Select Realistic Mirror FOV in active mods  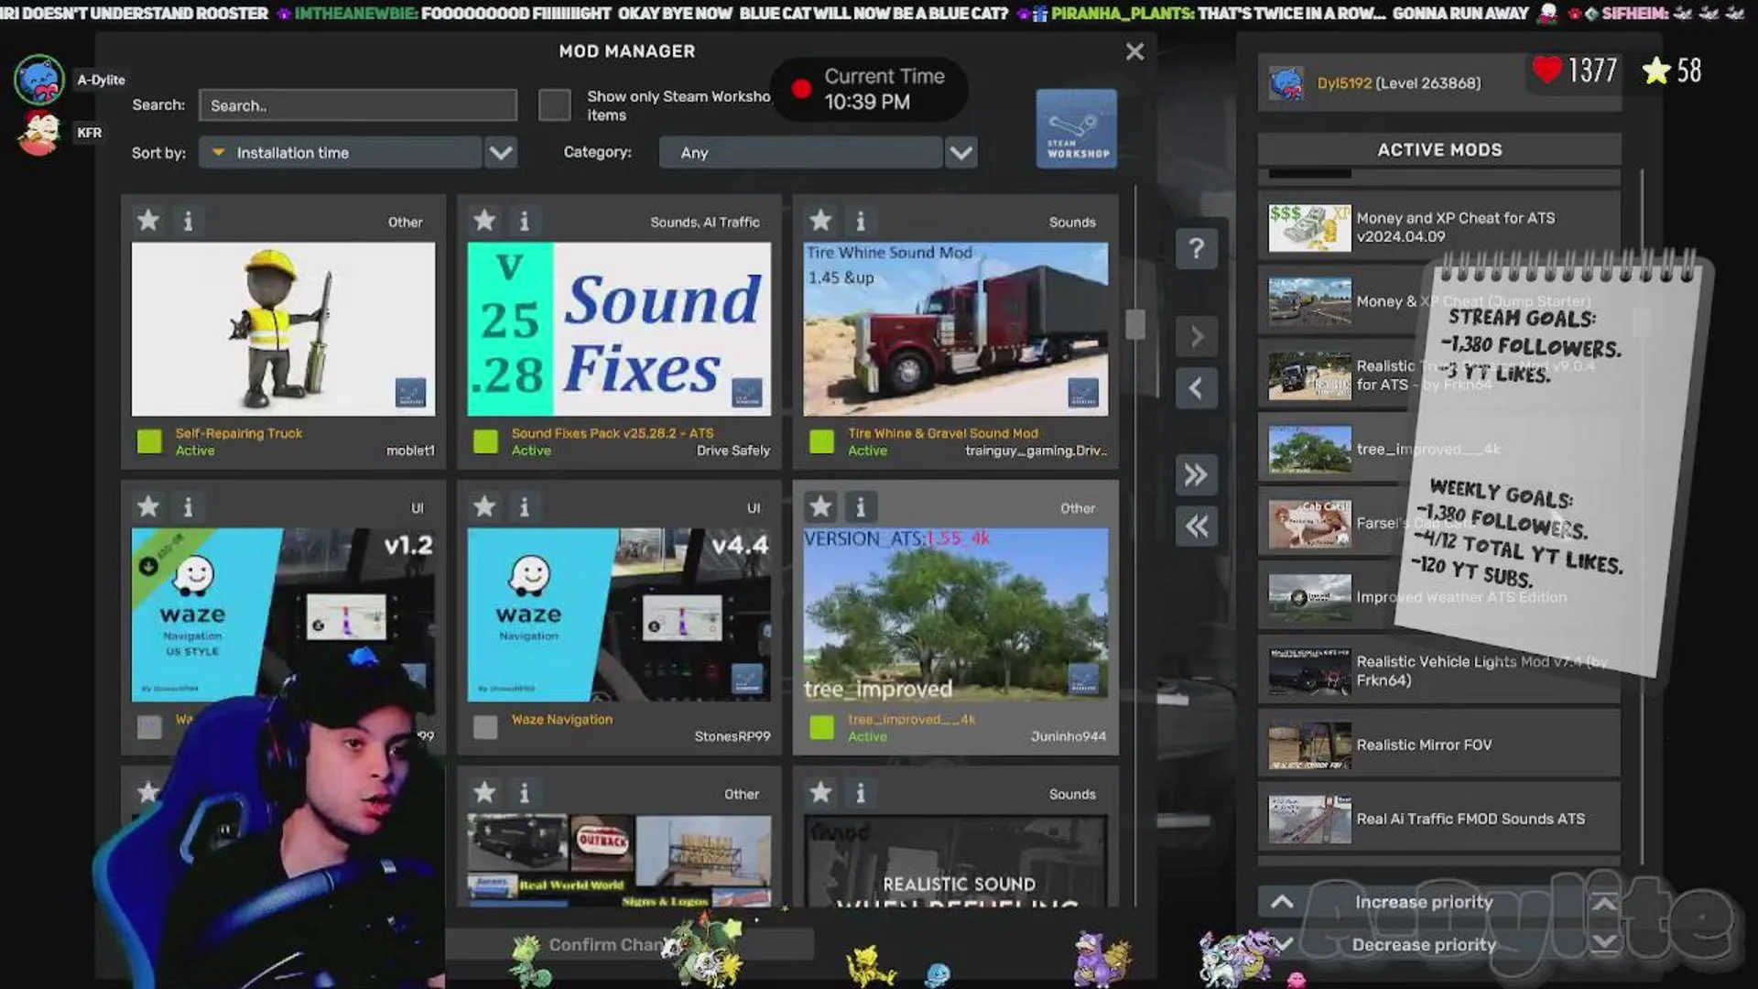click(1438, 744)
